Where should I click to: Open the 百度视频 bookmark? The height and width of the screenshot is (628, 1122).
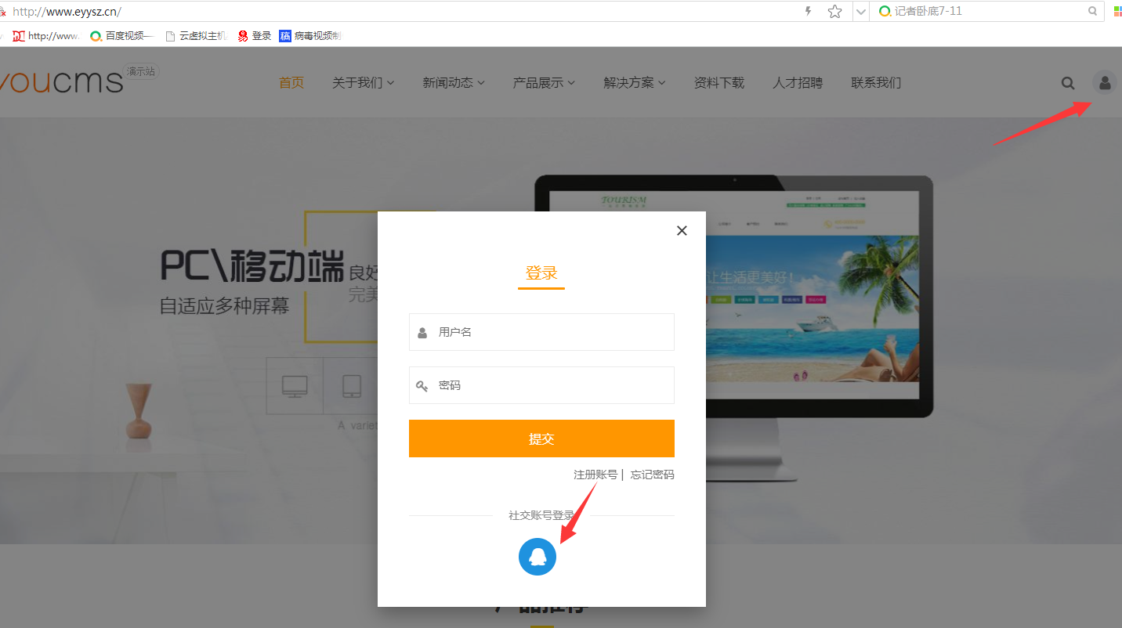(122, 35)
